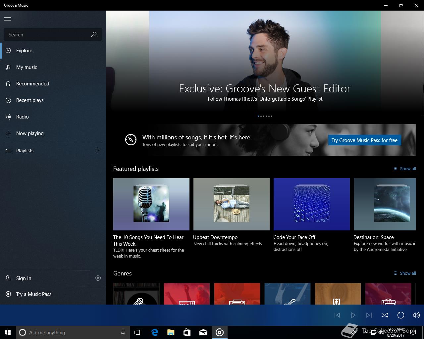This screenshot has width=424, height=339.
Task: Focus the Search input box
Action: click(53, 34)
